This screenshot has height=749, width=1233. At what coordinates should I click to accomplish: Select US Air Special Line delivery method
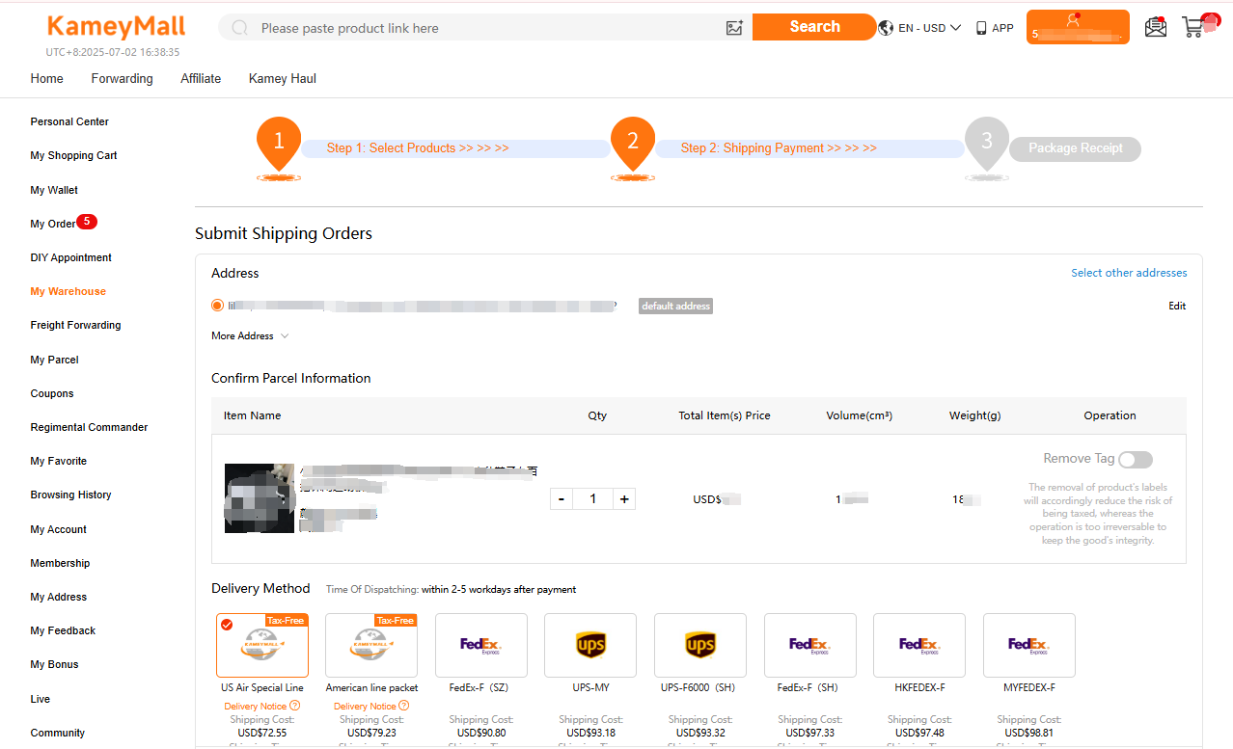[262, 645]
